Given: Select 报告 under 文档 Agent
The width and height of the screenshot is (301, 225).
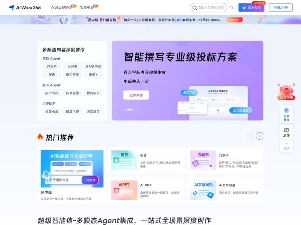Looking at the screenshot, I should pyautogui.click(x=52, y=74).
